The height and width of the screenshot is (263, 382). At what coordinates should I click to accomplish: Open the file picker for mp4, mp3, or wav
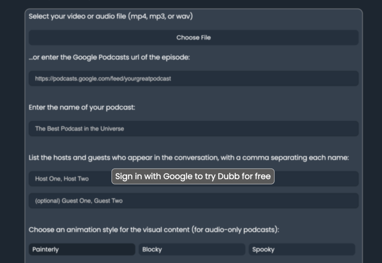(193, 38)
